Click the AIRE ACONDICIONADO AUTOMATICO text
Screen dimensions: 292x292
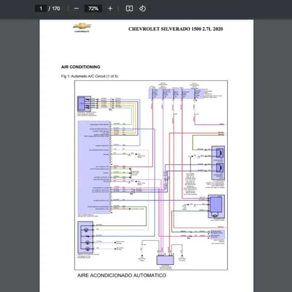[x=122, y=275]
